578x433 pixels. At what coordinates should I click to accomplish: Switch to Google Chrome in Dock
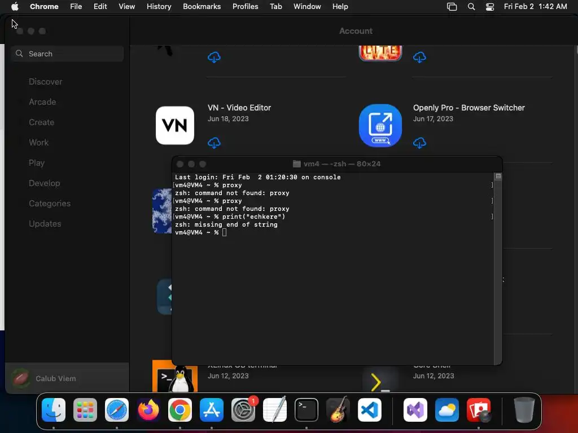click(x=180, y=410)
